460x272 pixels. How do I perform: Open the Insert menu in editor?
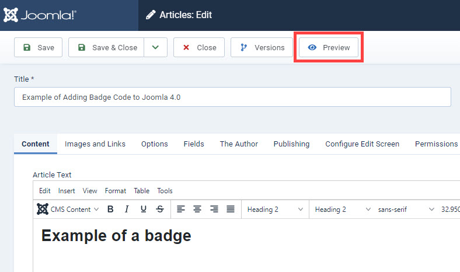[67, 191]
